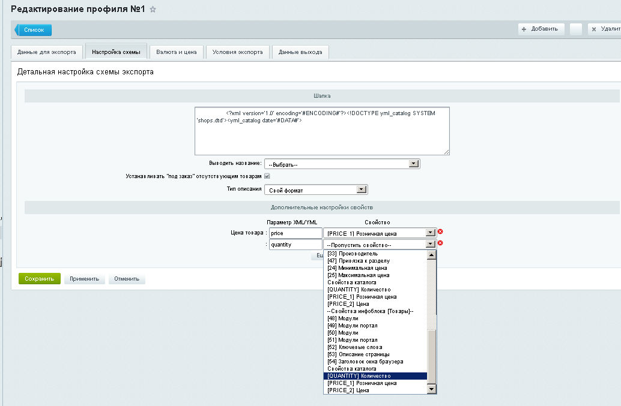Click the "Применить" button

85,279
